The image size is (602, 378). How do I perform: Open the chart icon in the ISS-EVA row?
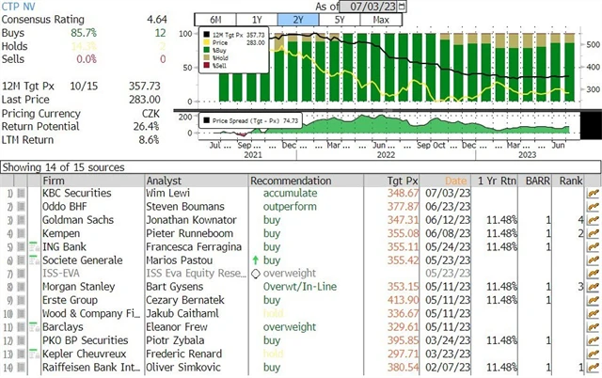pyautogui.click(x=594, y=274)
